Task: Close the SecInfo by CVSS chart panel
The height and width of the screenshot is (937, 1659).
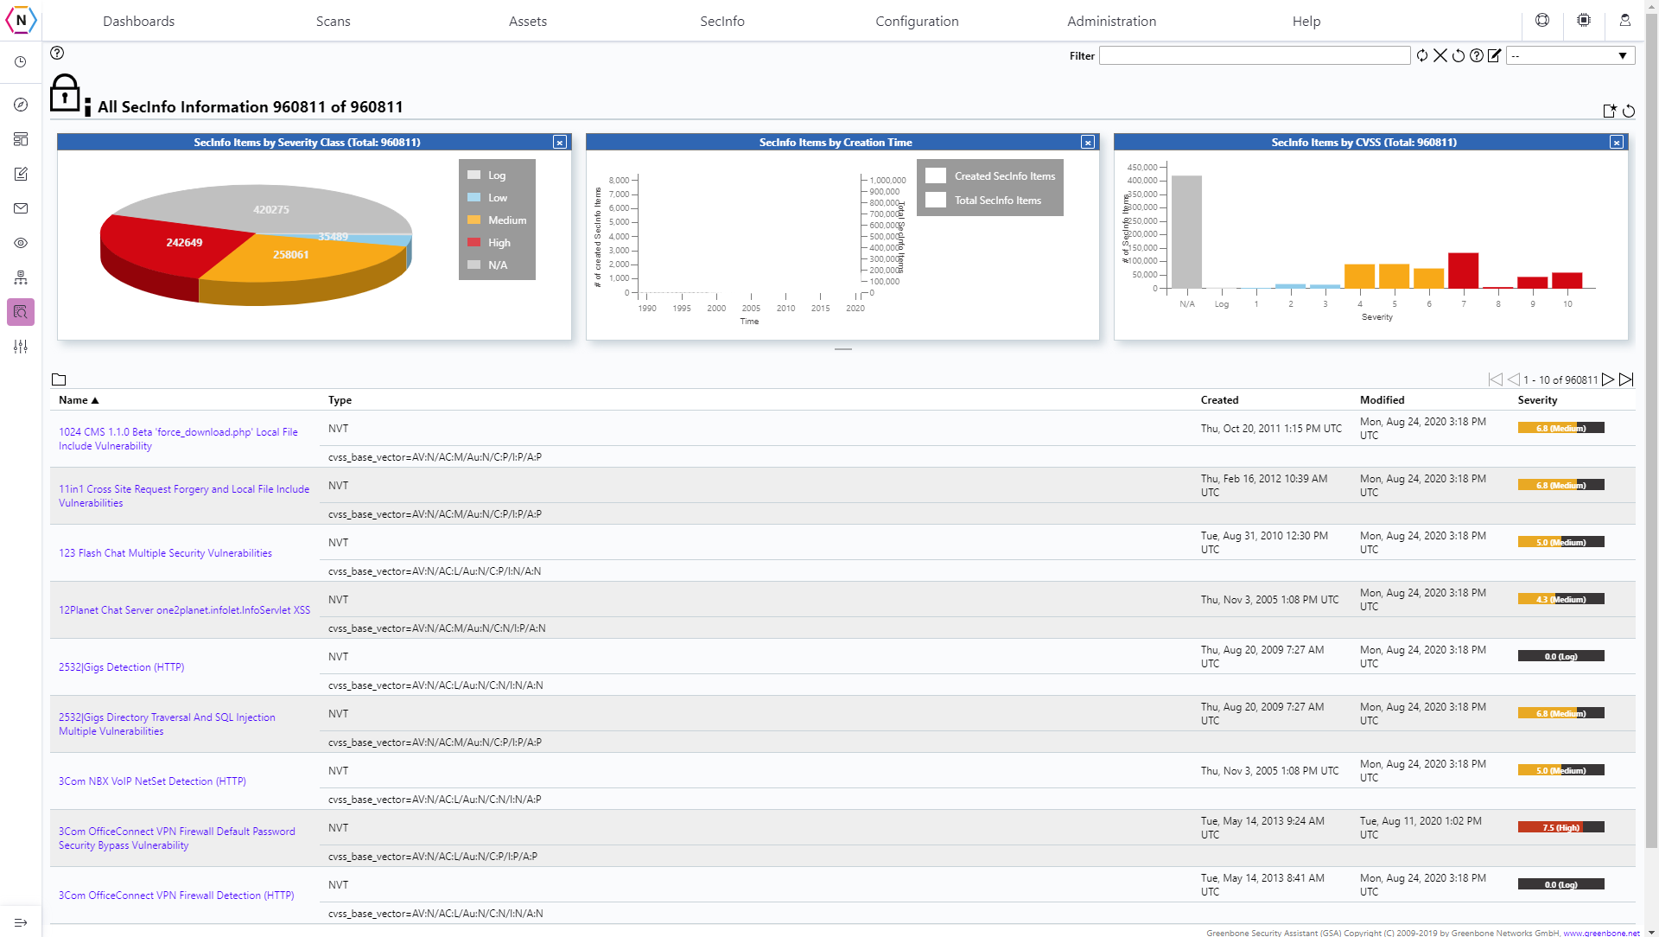Action: pyautogui.click(x=1617, y=143)
